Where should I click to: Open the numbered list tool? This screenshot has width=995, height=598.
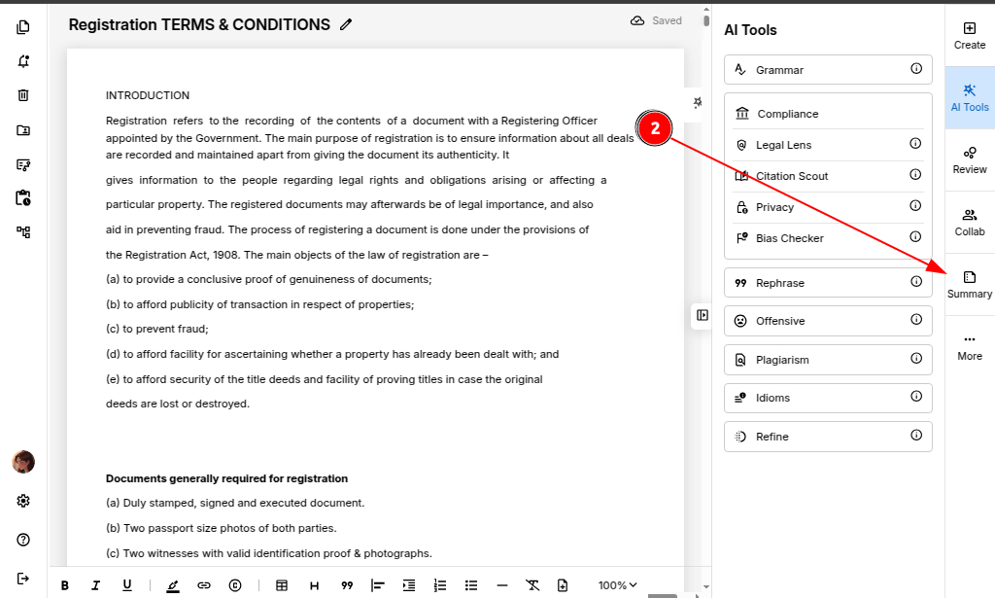click(440, 585)
